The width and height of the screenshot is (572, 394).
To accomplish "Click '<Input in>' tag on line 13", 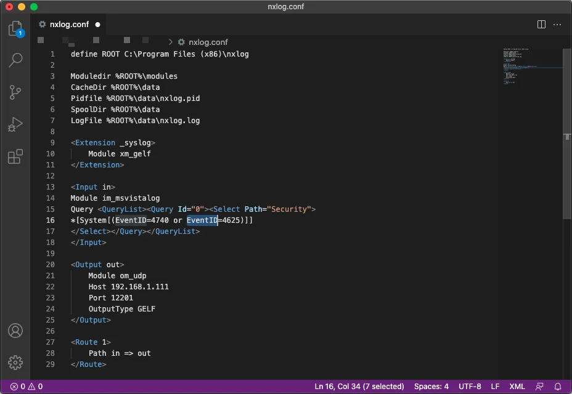I will (x=93, y=187).
